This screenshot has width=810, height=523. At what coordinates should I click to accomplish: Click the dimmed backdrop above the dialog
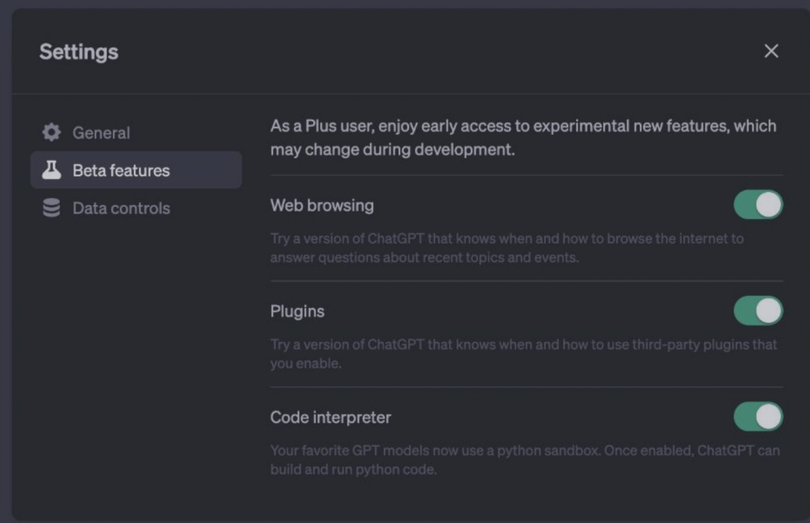click(x=405, y=3)
